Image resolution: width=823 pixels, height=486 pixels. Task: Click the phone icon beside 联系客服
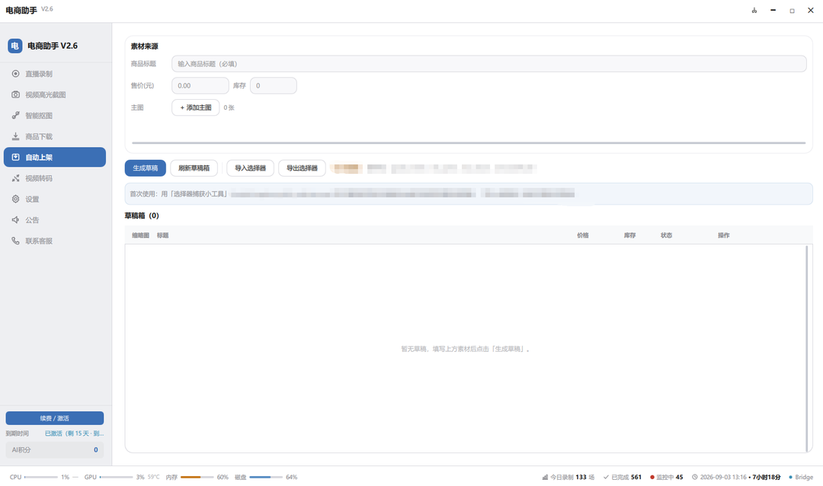point(16,241)
